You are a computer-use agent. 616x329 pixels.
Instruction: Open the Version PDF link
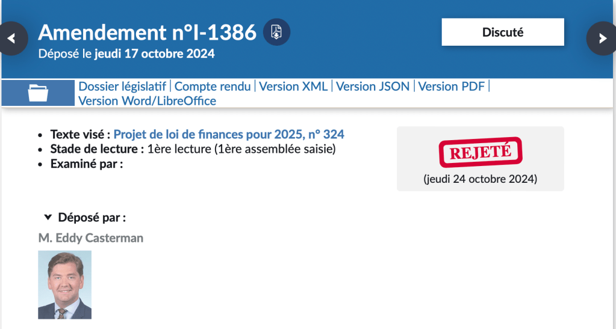(451, 87)
